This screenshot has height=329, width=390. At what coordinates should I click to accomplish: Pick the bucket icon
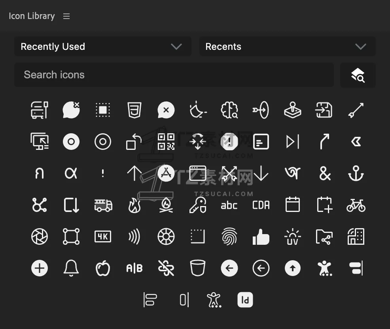(198, 268)
